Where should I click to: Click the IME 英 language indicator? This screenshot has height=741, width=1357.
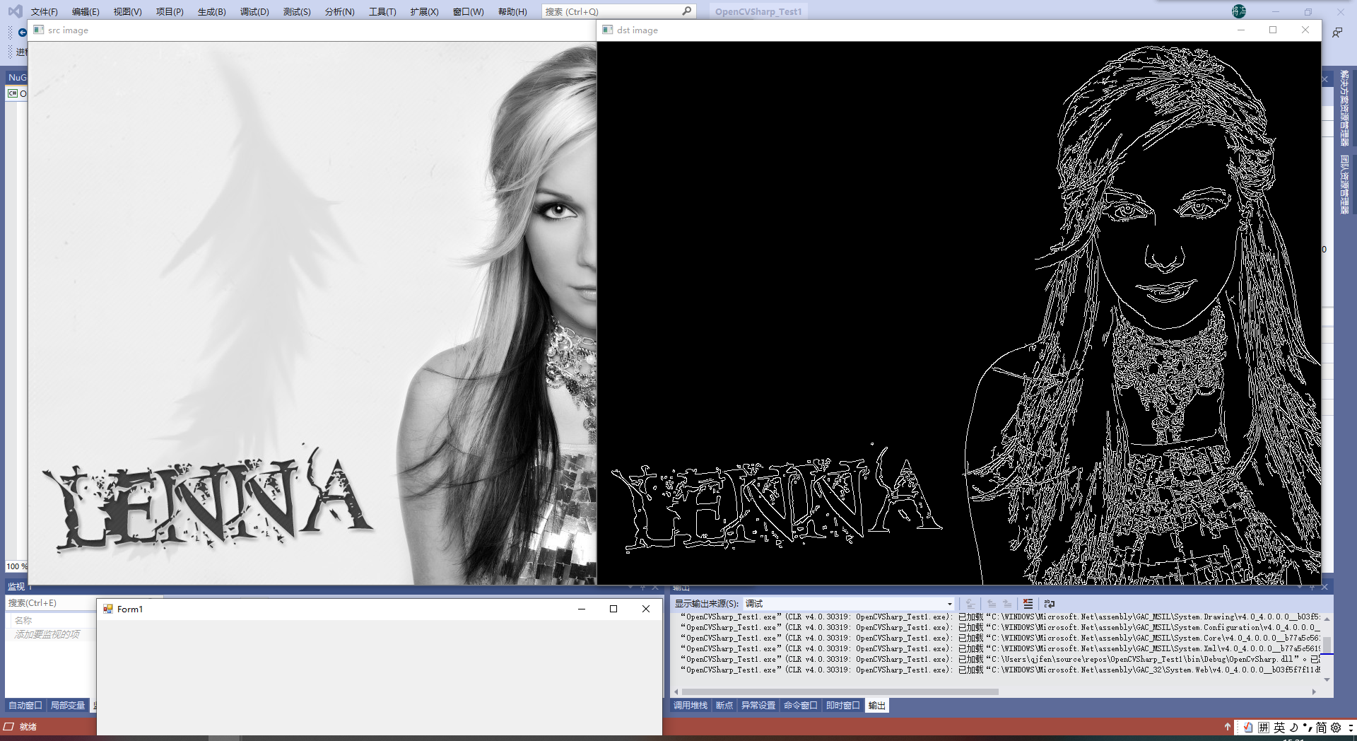point(1279,728)
